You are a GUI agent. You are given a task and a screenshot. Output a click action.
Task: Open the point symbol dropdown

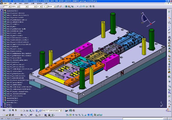tap(41, 7)
